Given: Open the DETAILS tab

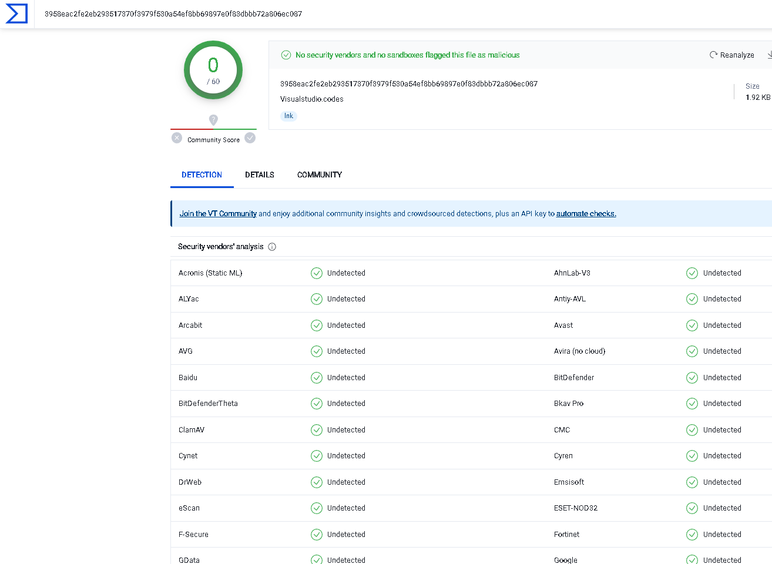Looking at the screenshot, I should tap(260, 175).
